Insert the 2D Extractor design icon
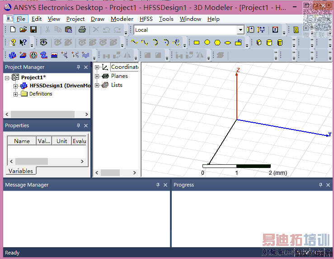Viewport: 334px width, 259px height. click(54, 56)
